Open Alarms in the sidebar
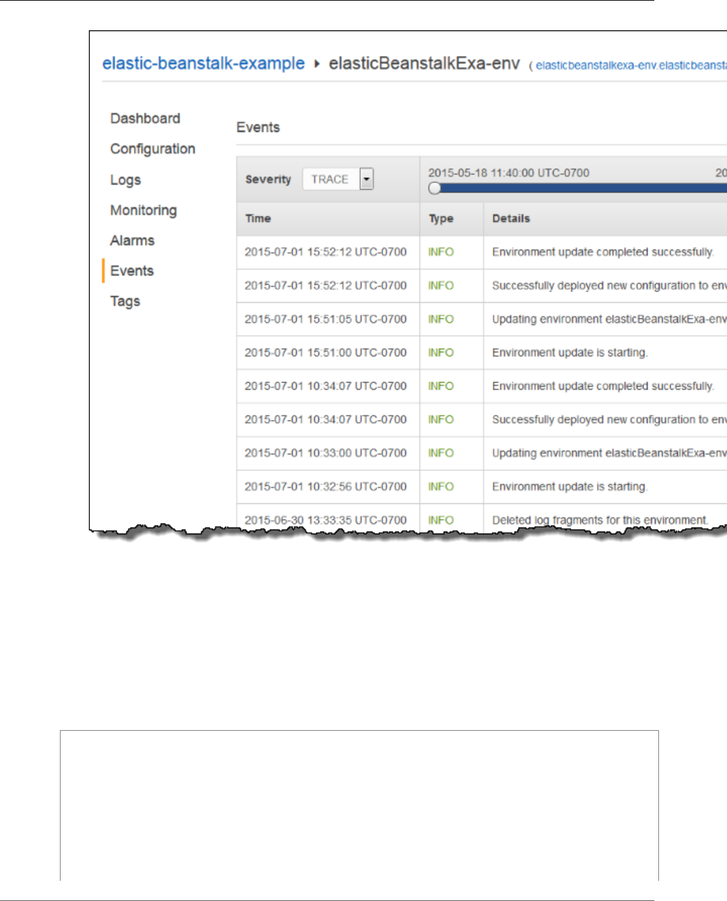This screenshot has height=901, width=727. (133, 240)
